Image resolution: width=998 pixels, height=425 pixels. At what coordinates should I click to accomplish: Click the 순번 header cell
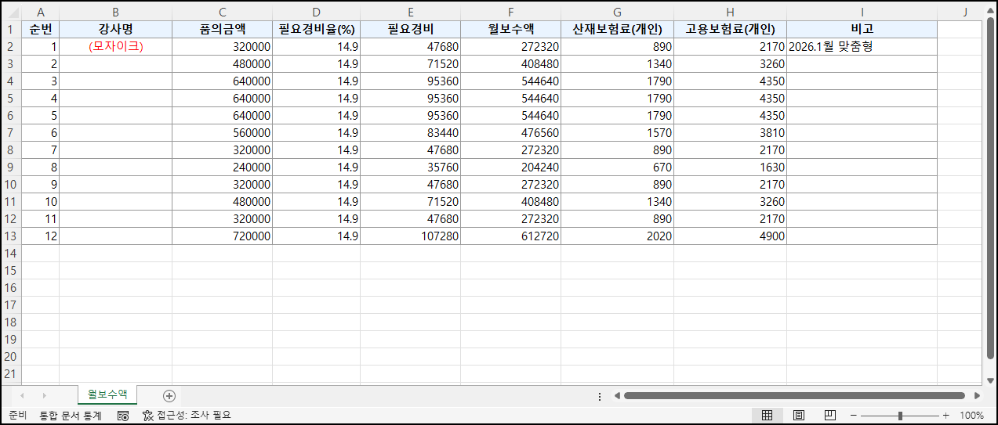[x=40, y=29]
